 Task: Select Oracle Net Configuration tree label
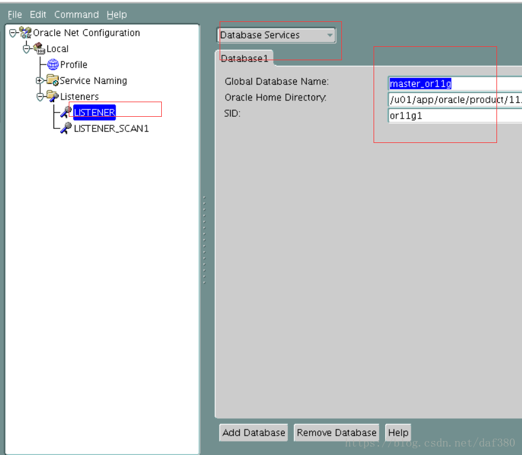coord(86,33)
